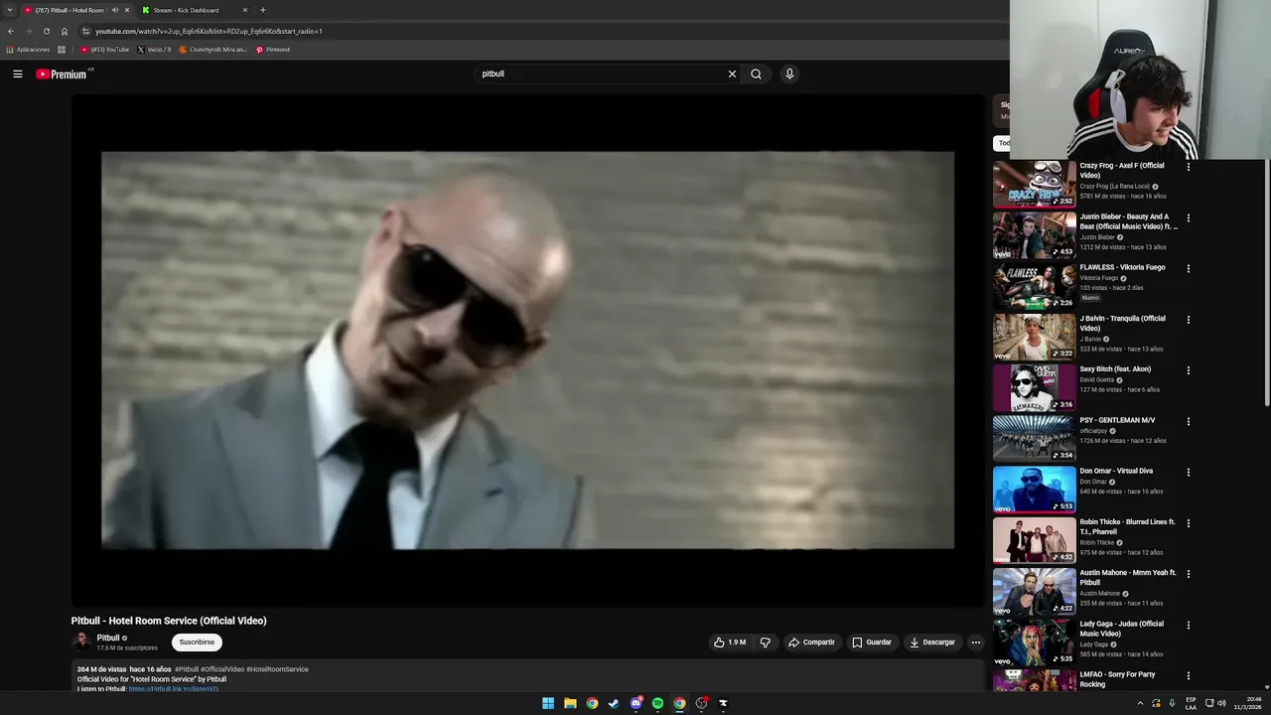Screen dimensions: 1271x715
Task: Start voice search with the microphone icon
Action: pos(789,73)
